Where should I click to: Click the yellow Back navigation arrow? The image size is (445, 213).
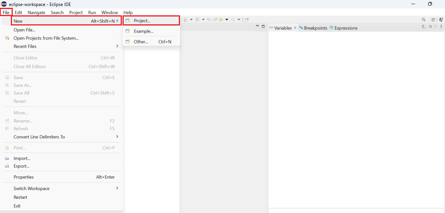point(221,19)
